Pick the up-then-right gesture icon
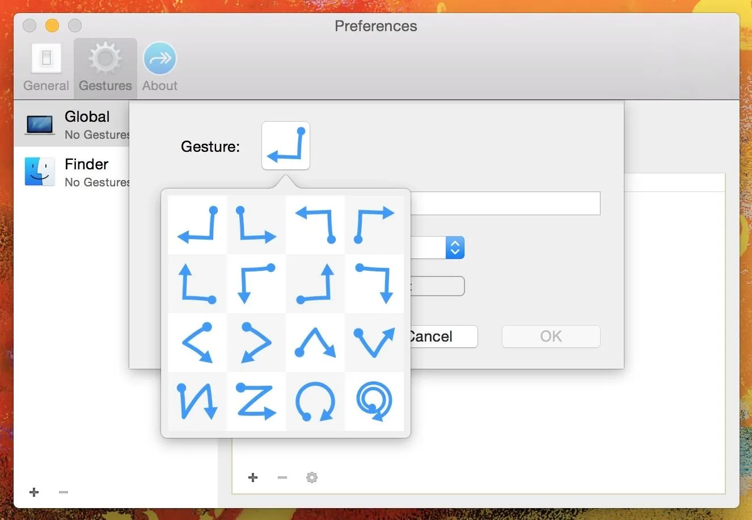The height and width of the screenshot is (520, 752). click(x=374, y=225)
